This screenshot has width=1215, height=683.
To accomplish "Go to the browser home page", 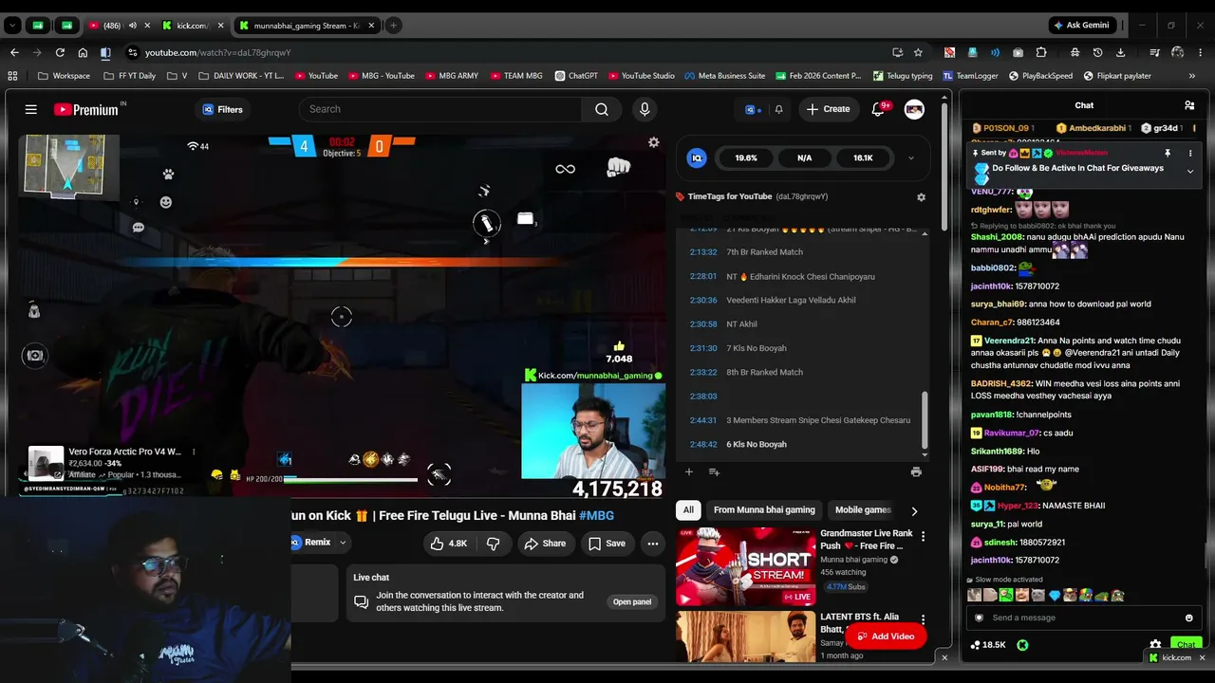I will 83,52.
